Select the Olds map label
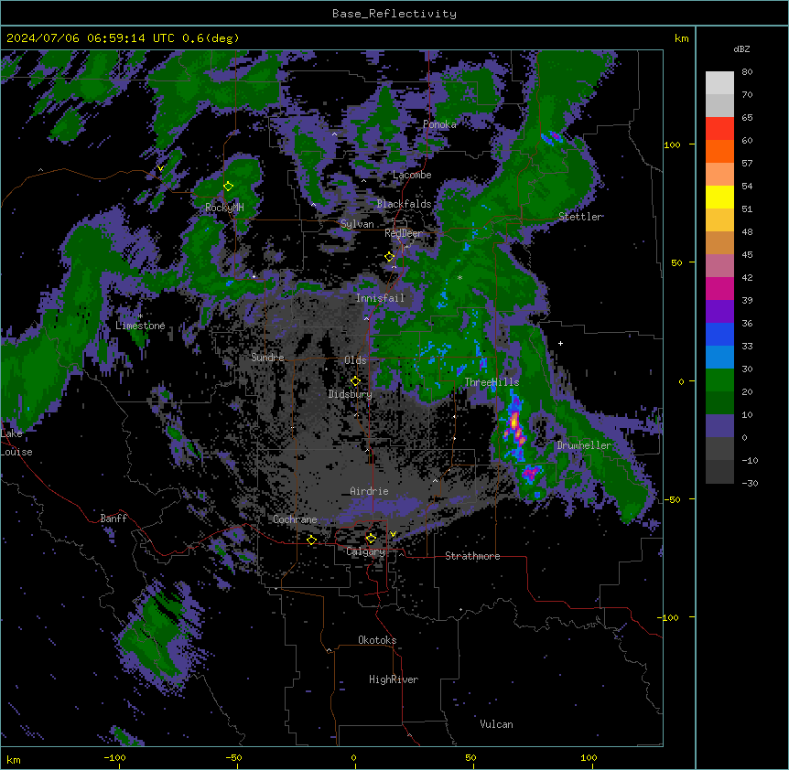Image resolution: width=789 pixels, height=770 pixels. (x=355, y=360)
